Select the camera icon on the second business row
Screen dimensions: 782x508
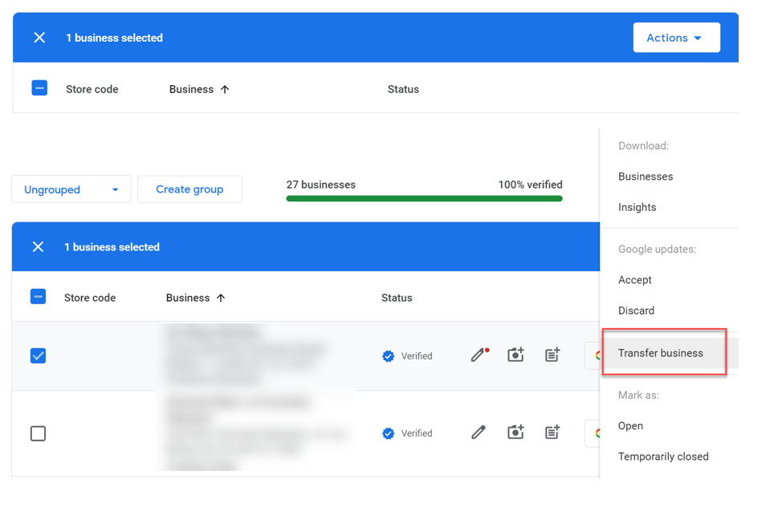coord(515,433)
